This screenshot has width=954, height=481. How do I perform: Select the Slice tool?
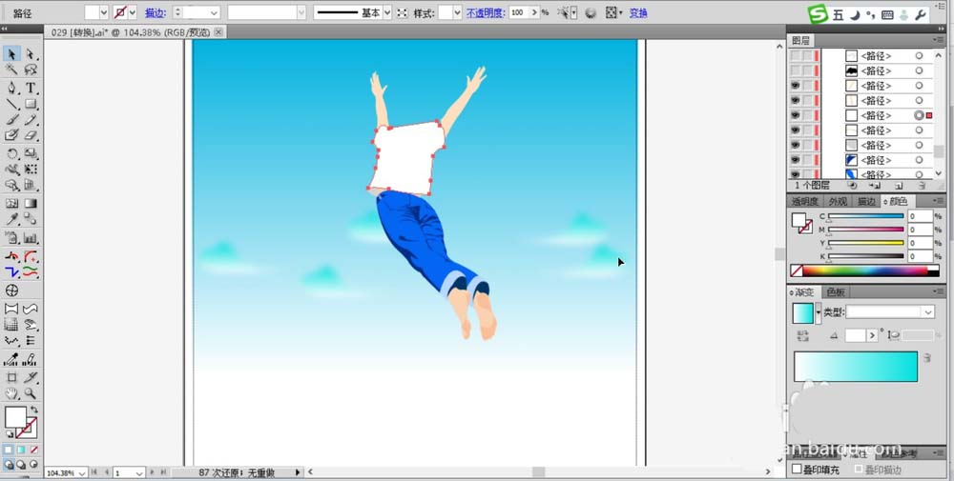(31, 377)
